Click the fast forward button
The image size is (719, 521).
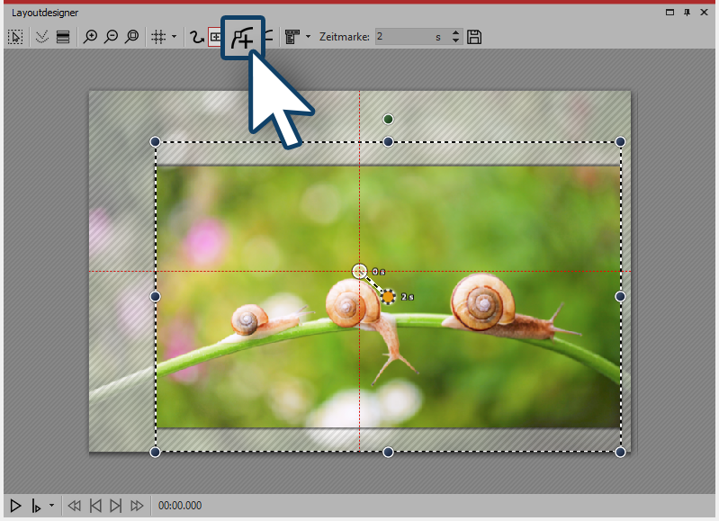click(x=137, y=506)
